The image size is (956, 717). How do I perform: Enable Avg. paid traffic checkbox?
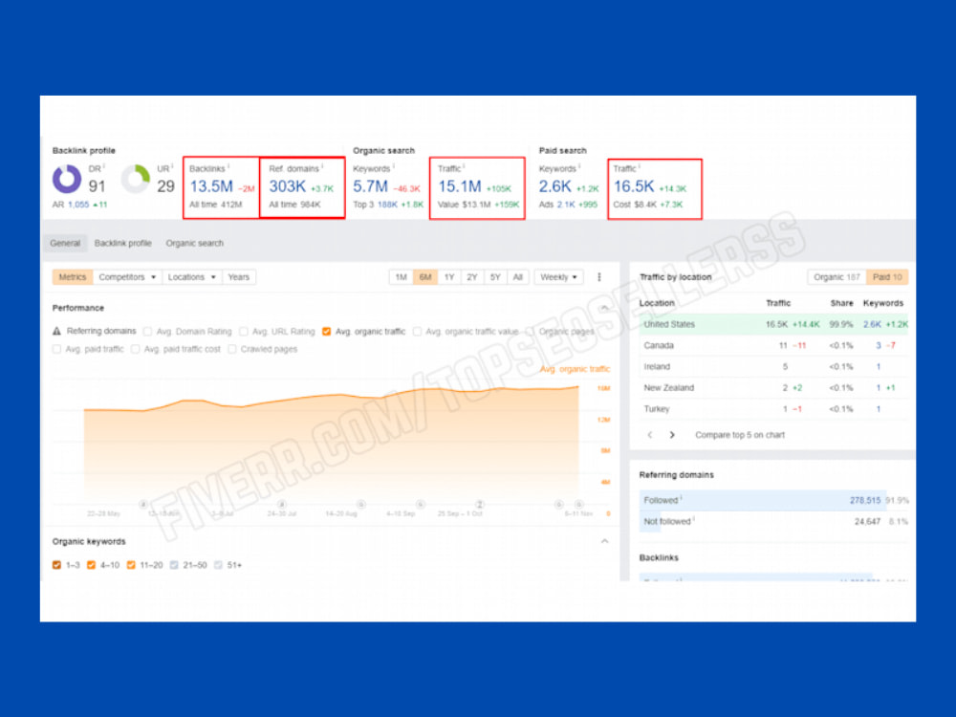click(56, 349)
